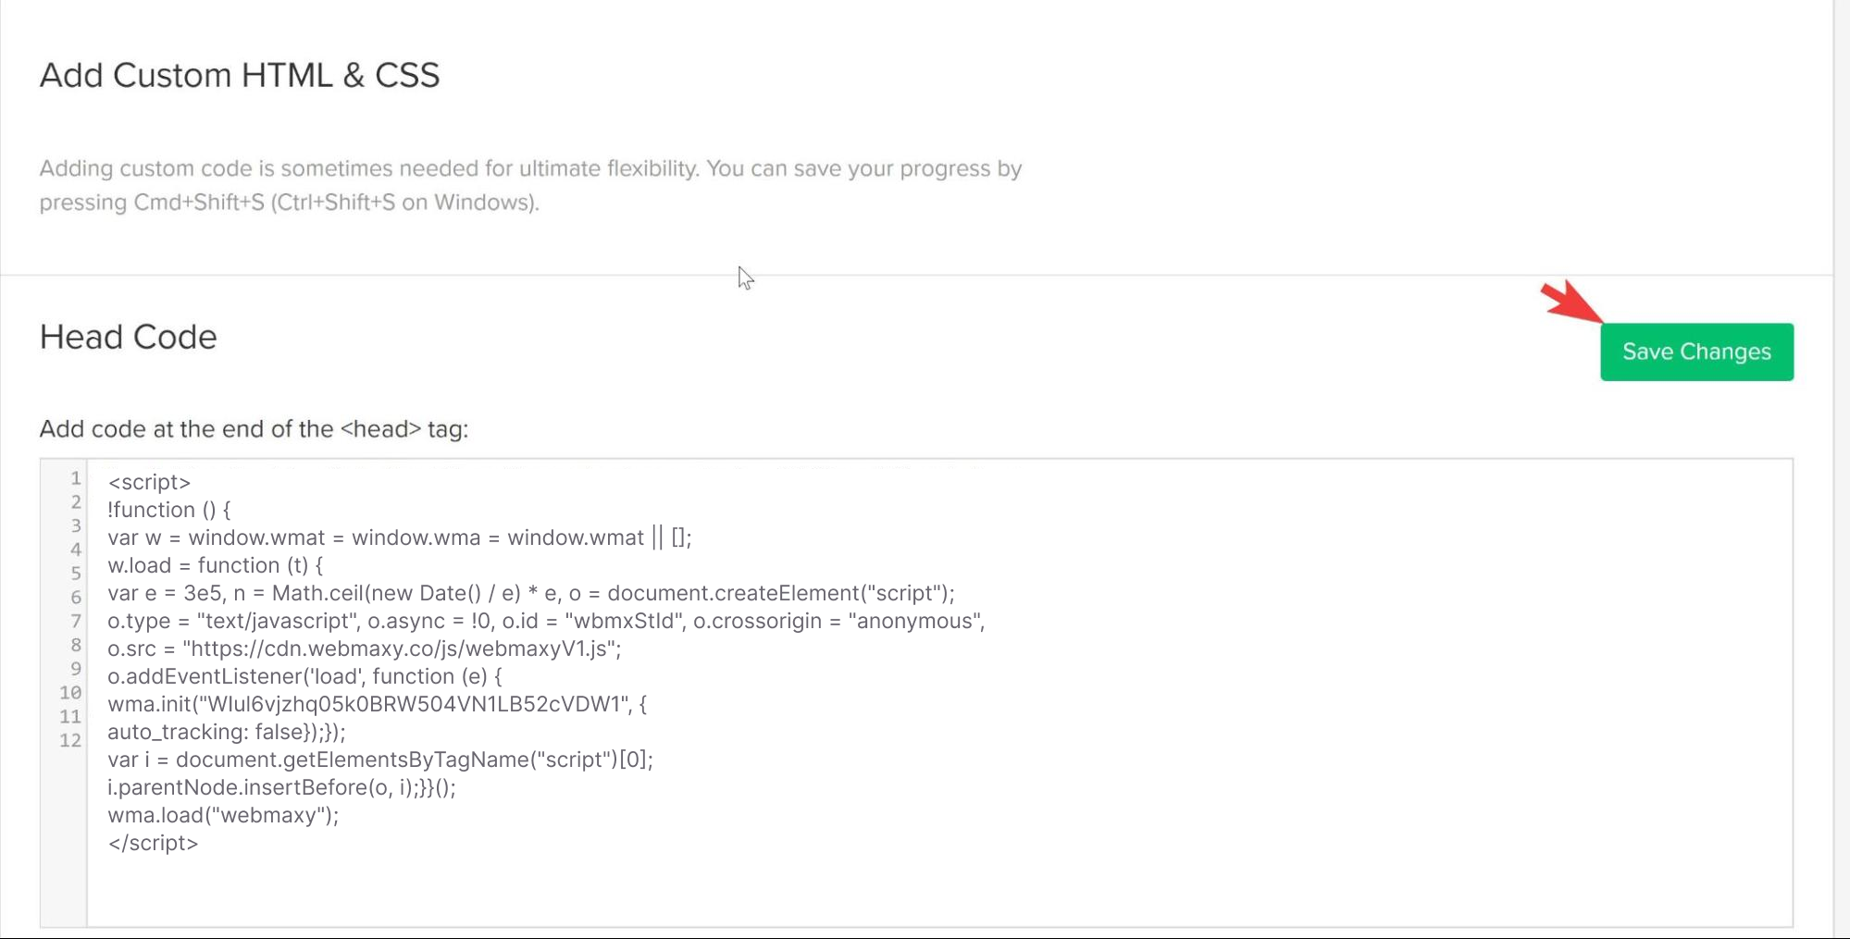Click the var e = 3e5 line
Viewport: 1850px width, 939px height.
click(530, 593)
